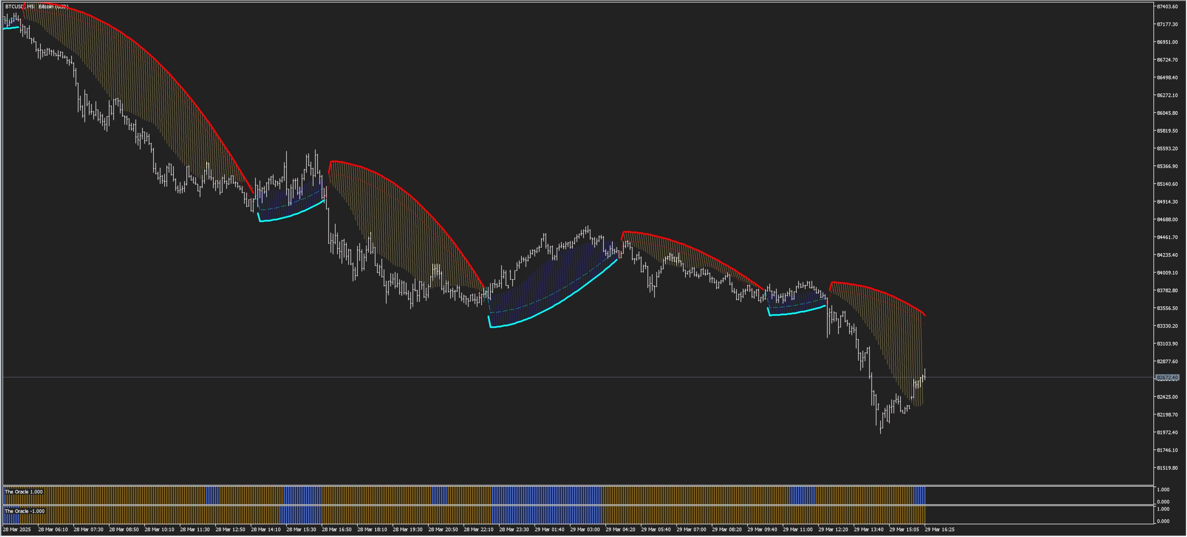The image size is (1187, 537).
Task: Click the 0.000 scale of the lower Oracle subwindow
Action: coord(1163,521)
